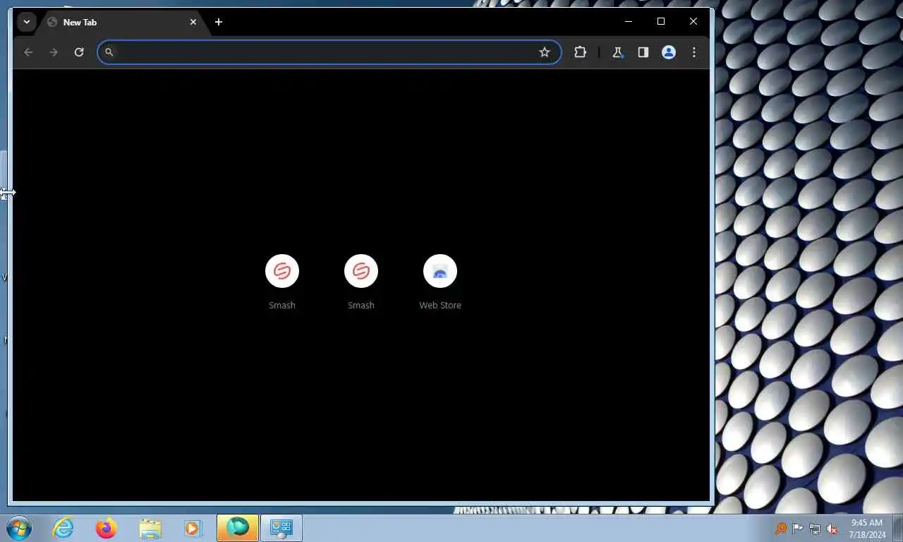Open the second Smash shortcut
This screenshot has height=542, width=903.
(361, 282)
